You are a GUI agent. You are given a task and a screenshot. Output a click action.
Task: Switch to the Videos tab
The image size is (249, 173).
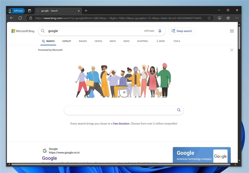click(98, 41)
